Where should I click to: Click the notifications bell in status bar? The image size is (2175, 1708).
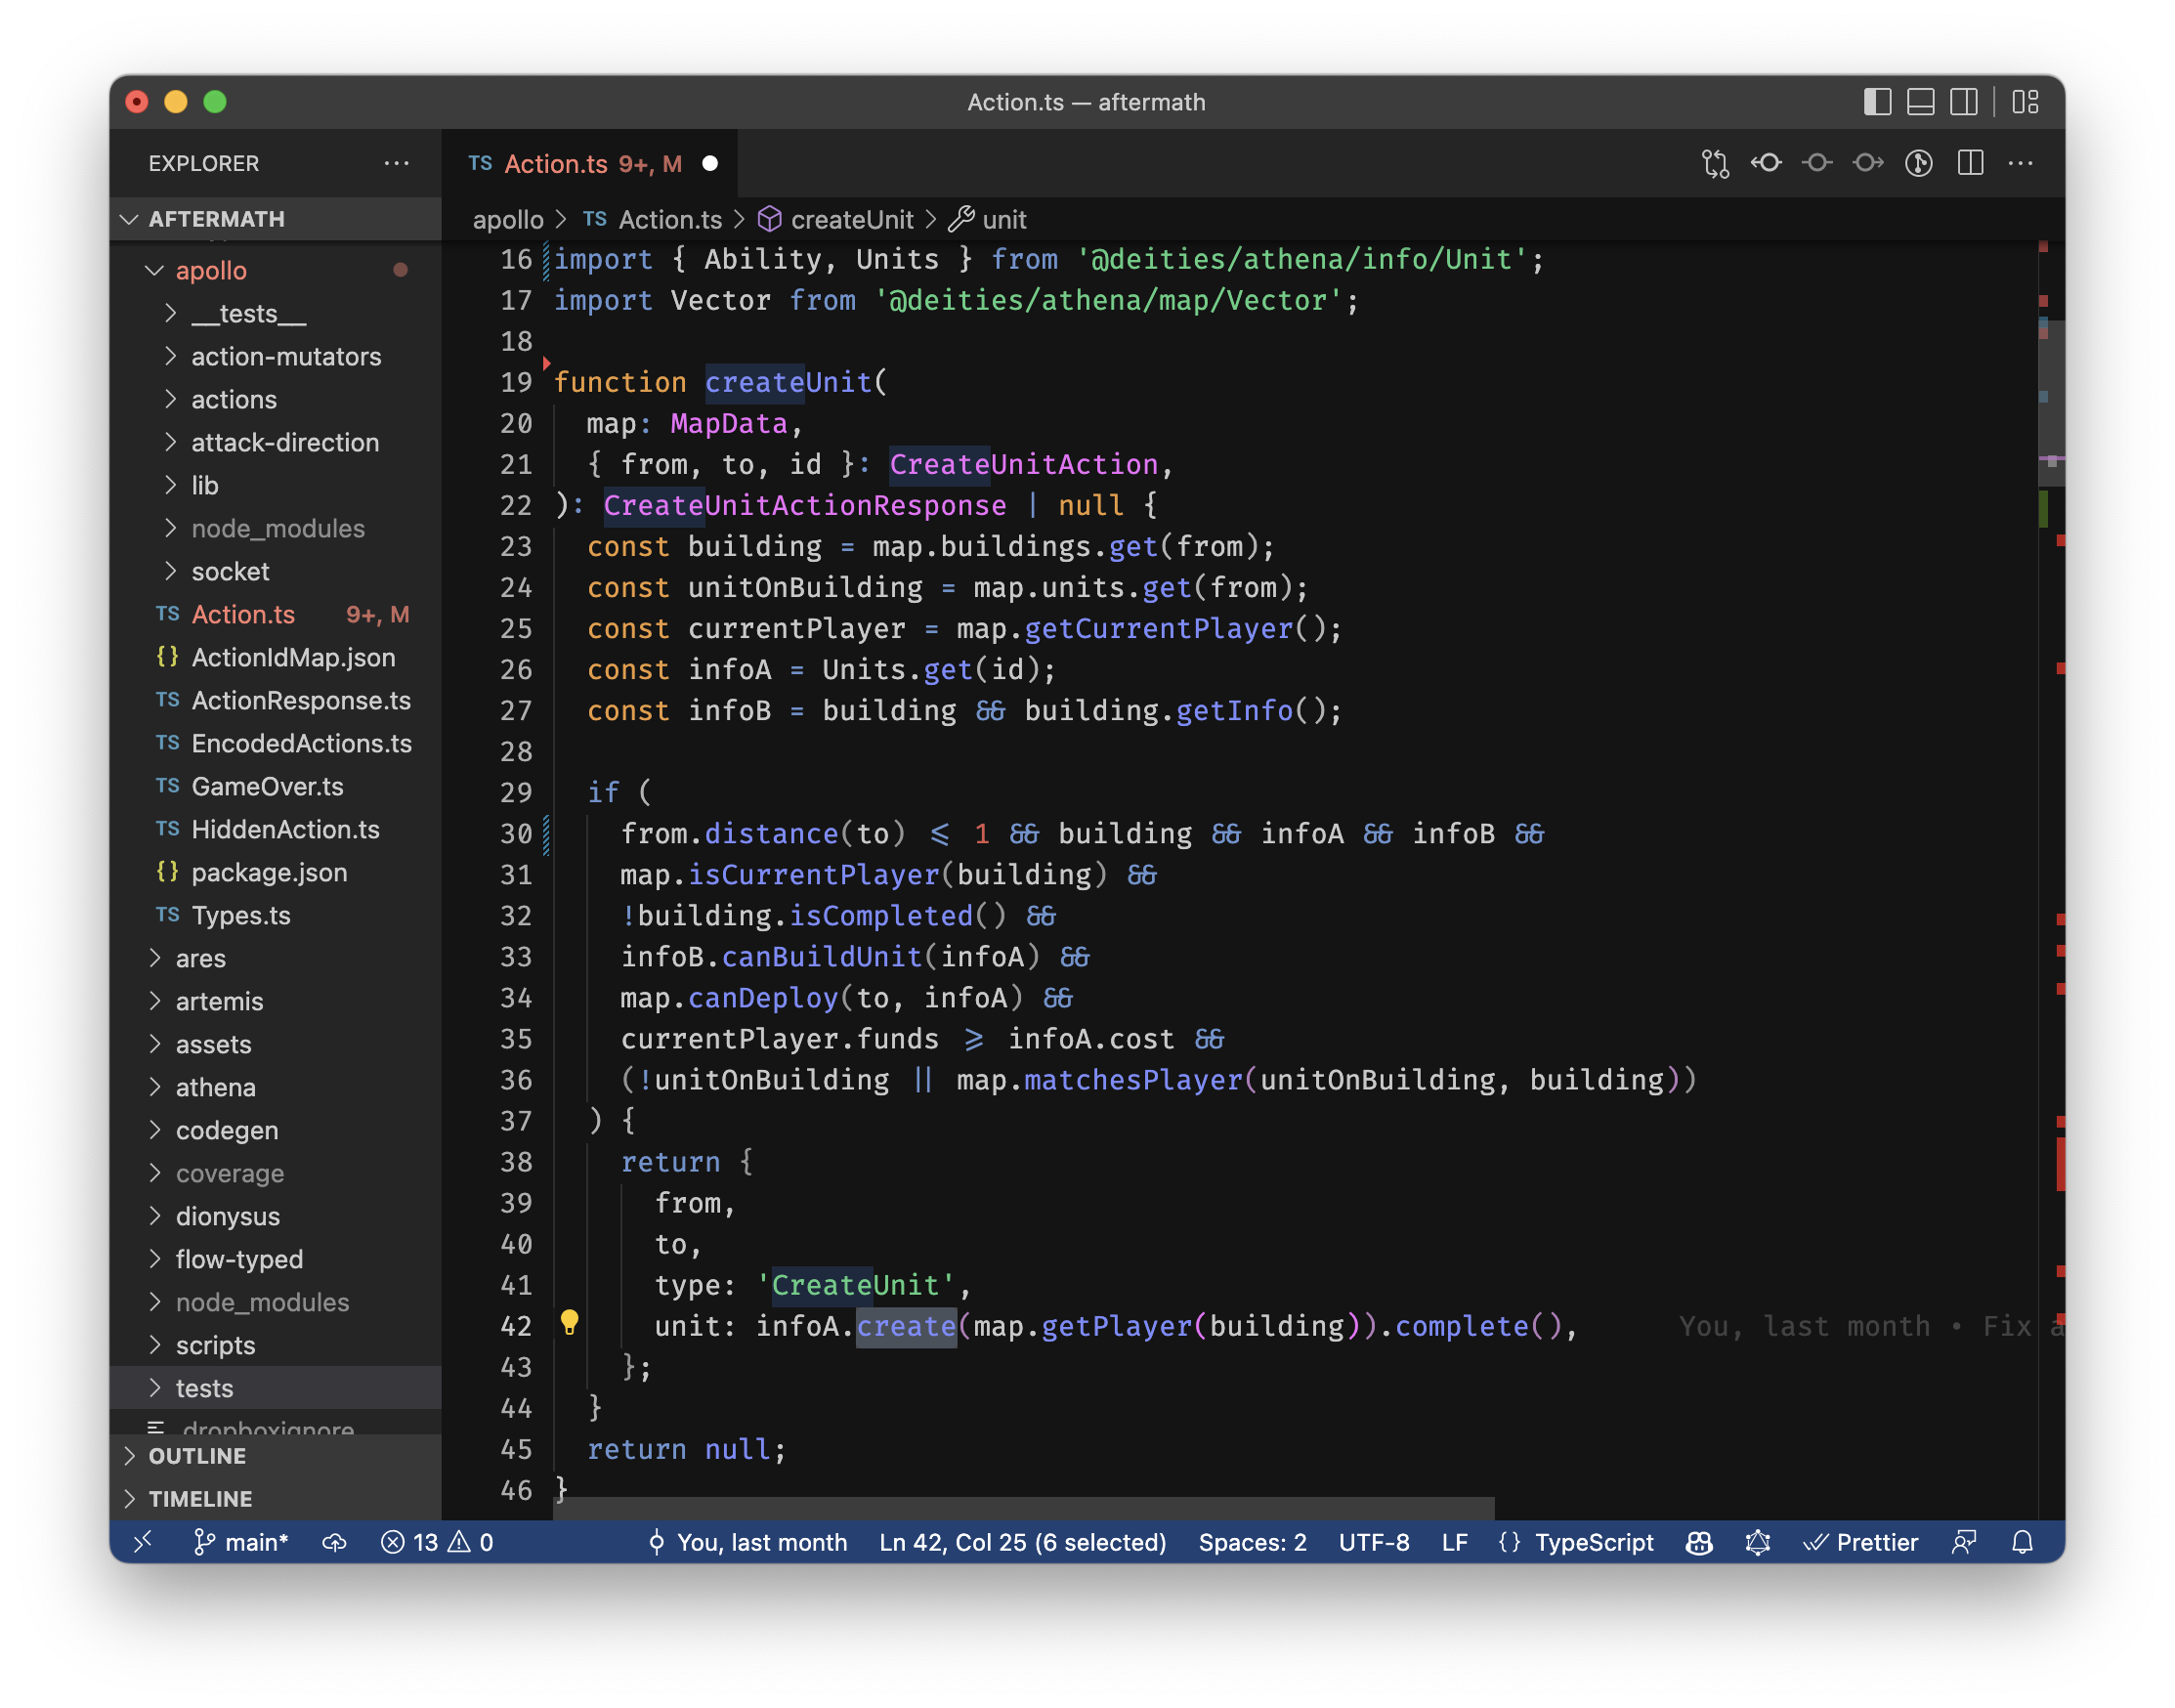[x=2022, y=1542]
